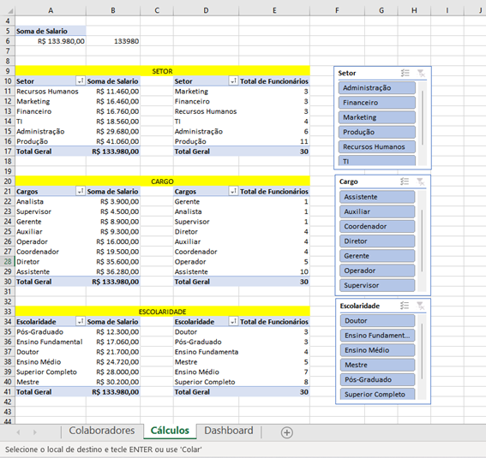Filter Cargo slicer by Gerente

pyautogui.click(x=377, y=256)
